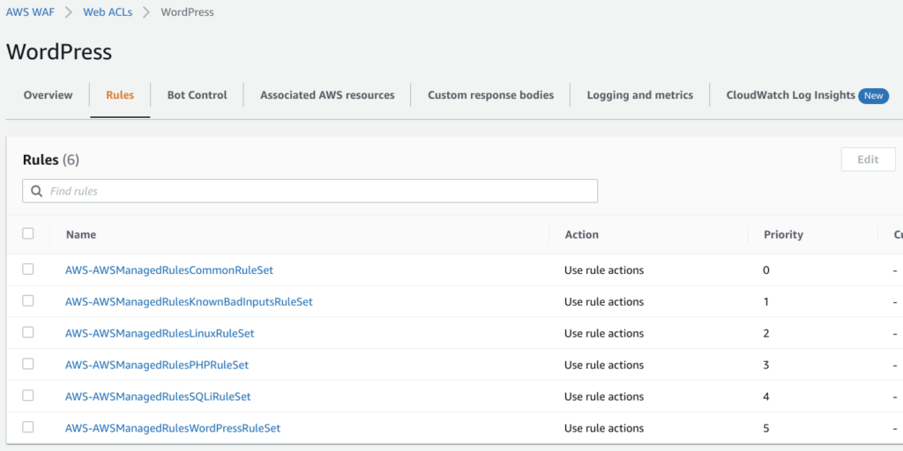
Task: Open AWS-AWSManagedRulesPHPRuleSet rule link
Action: tap(157, 366)
